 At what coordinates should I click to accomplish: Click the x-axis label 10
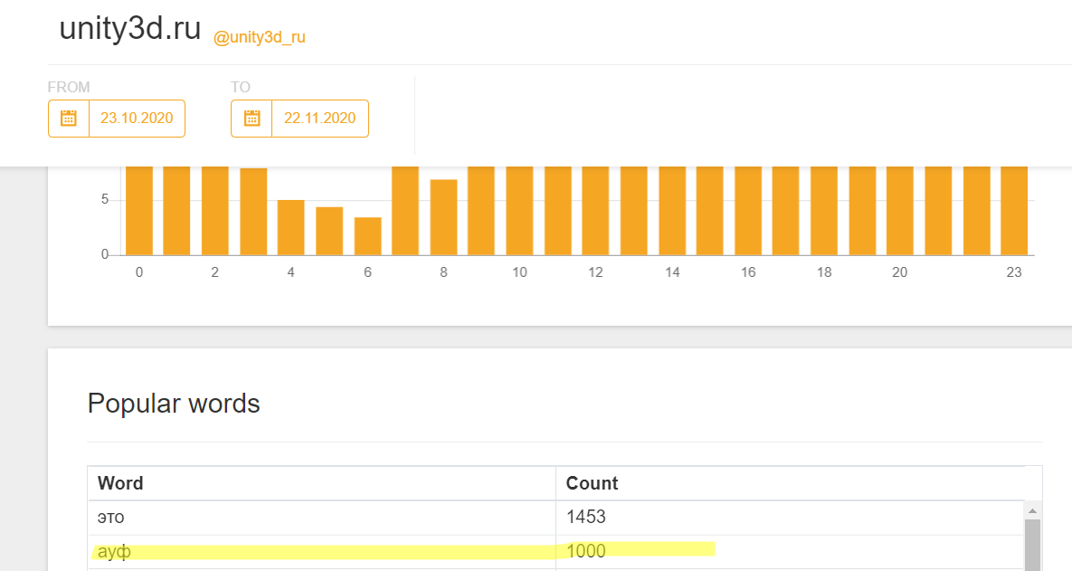[519, 273]
